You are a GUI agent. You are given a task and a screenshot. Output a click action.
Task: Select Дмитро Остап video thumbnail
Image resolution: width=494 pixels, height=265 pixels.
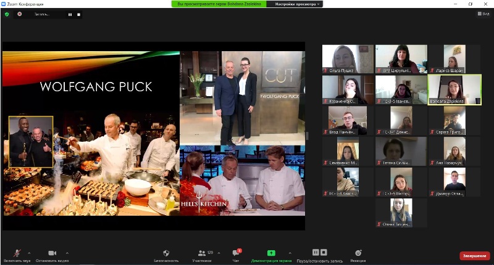pos(454,182)
